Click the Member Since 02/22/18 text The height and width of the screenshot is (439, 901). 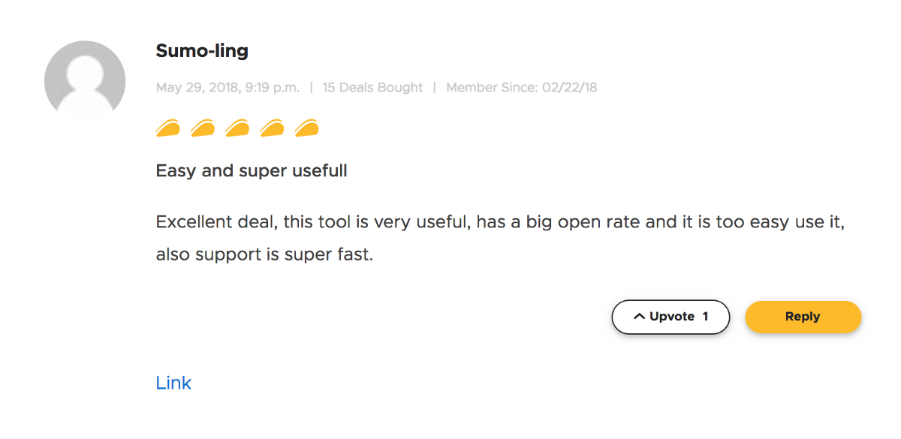pyautogui.click(x=521, y=88)
